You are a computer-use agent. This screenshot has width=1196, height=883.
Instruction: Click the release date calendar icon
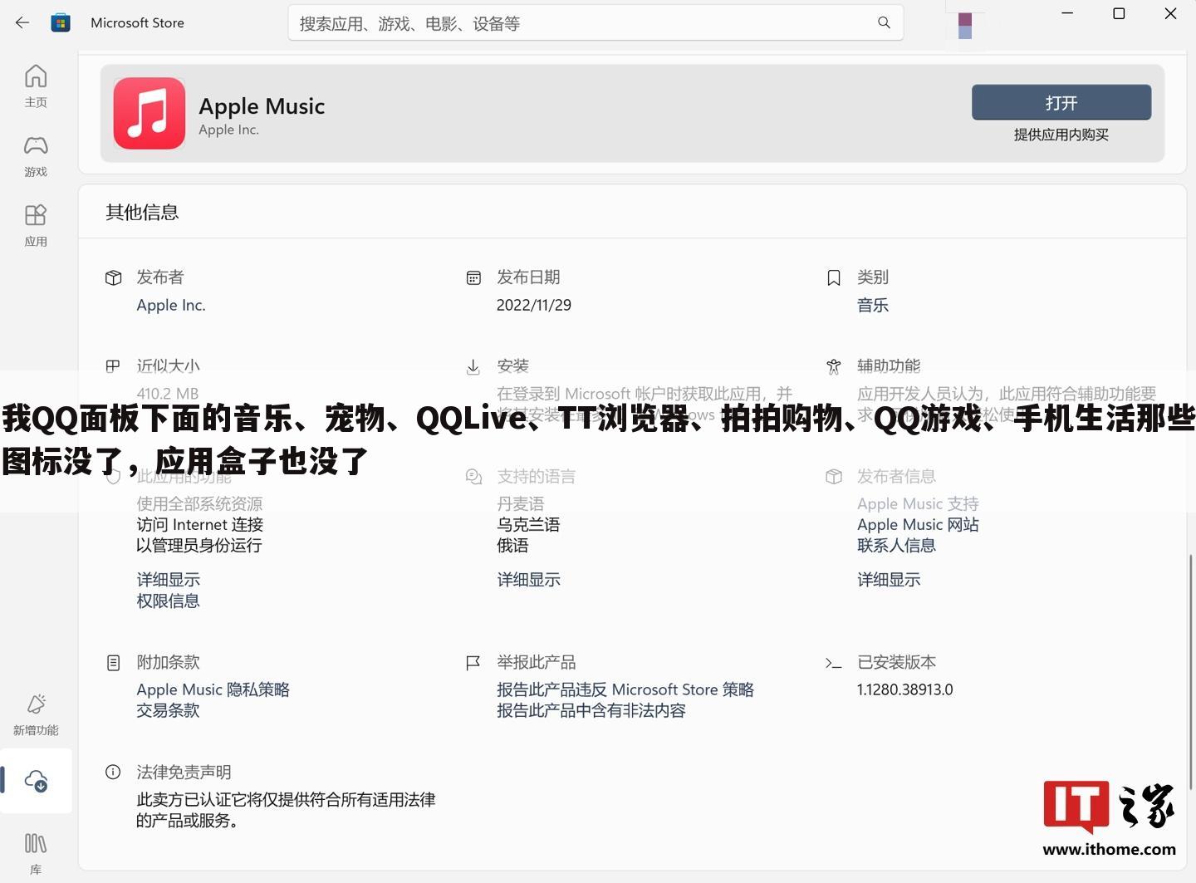pyautogui.click(x=473, y=277)
